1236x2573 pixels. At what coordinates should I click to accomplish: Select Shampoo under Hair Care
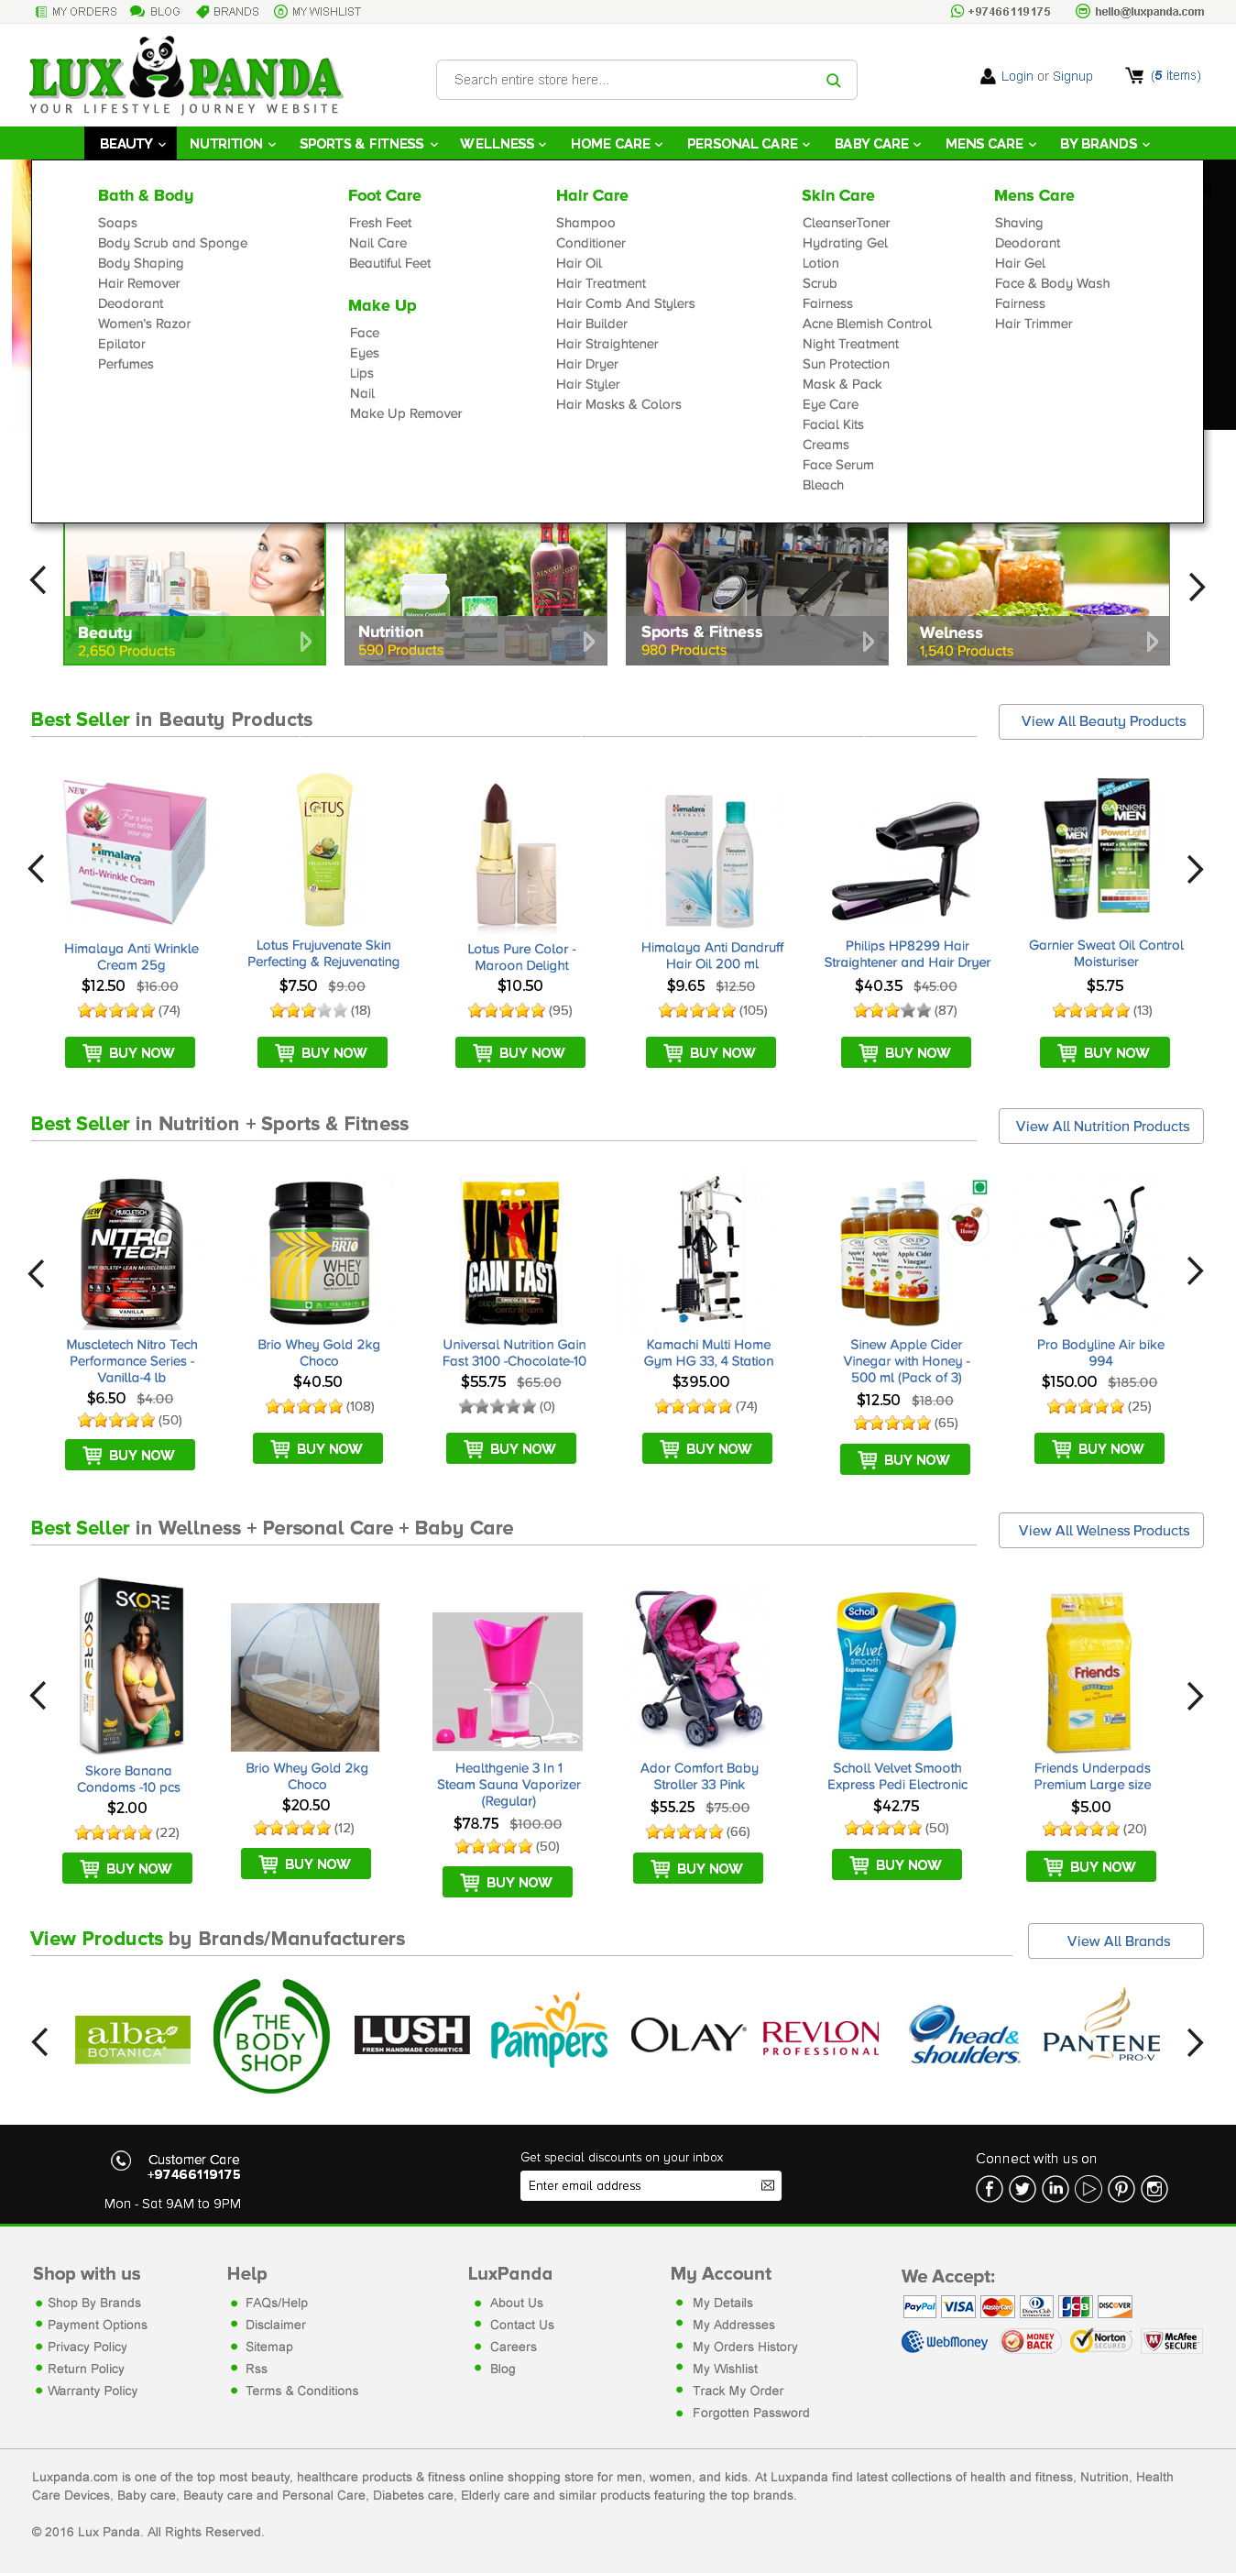585,223
